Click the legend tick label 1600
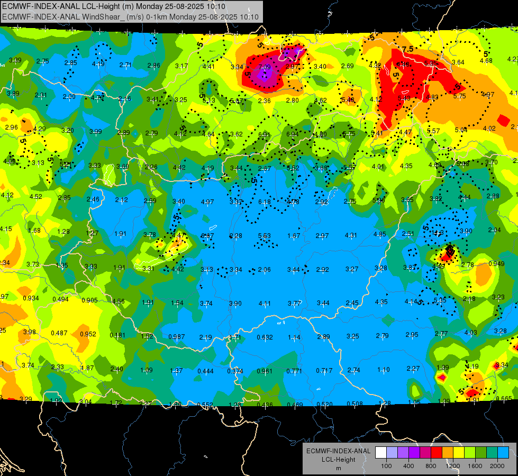Viewport: 518px width, 476px height. (x=475, y=466)
